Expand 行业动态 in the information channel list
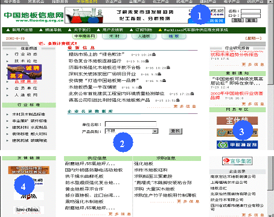 (x=25, y=54)
